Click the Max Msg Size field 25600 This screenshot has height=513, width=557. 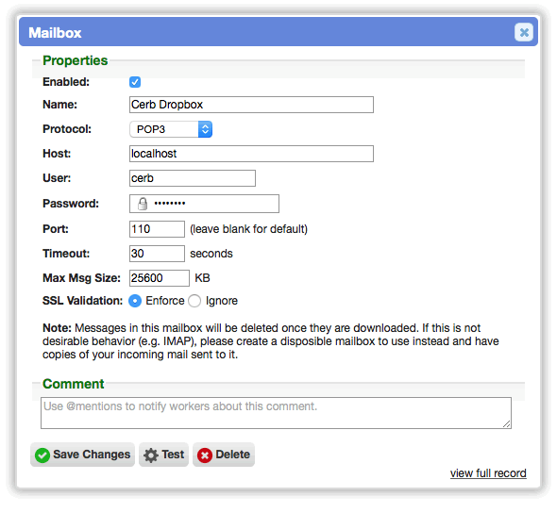point(160,278)
